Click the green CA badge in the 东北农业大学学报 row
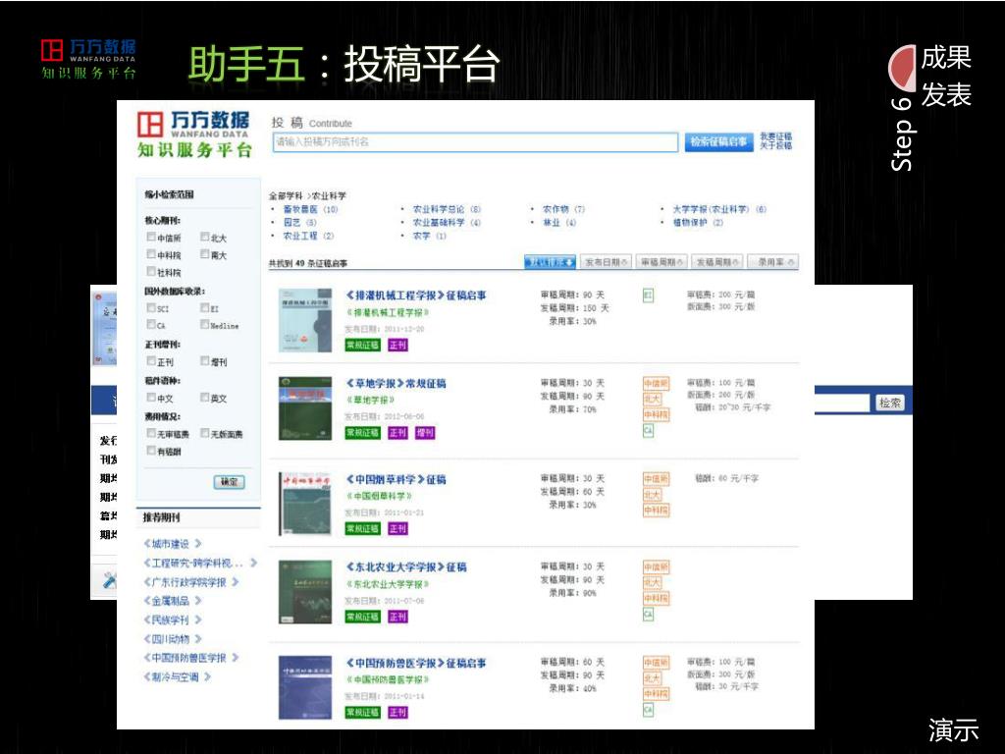The image size is (1005, 754). (648, 615)
